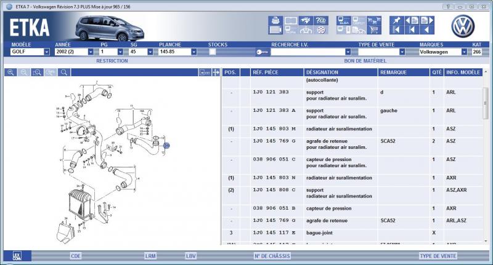Click the LexCom logo at bottom left
The width and height of the screenshot is (493, 265).
click(x=17, y=256)
